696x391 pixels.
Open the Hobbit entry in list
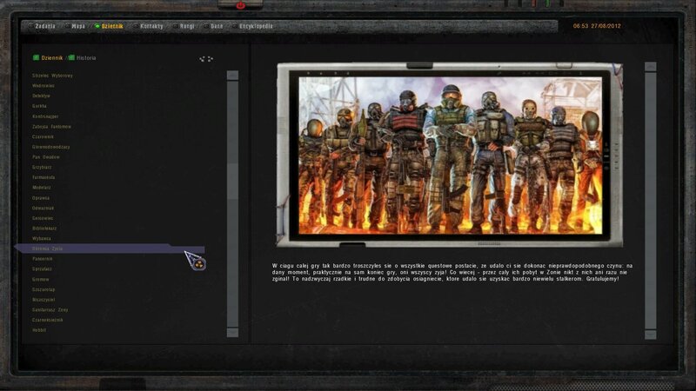click(x=41, y=330)
